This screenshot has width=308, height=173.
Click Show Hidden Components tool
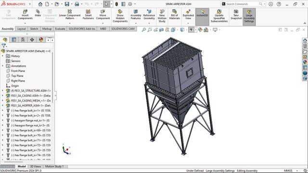point(120,16)
